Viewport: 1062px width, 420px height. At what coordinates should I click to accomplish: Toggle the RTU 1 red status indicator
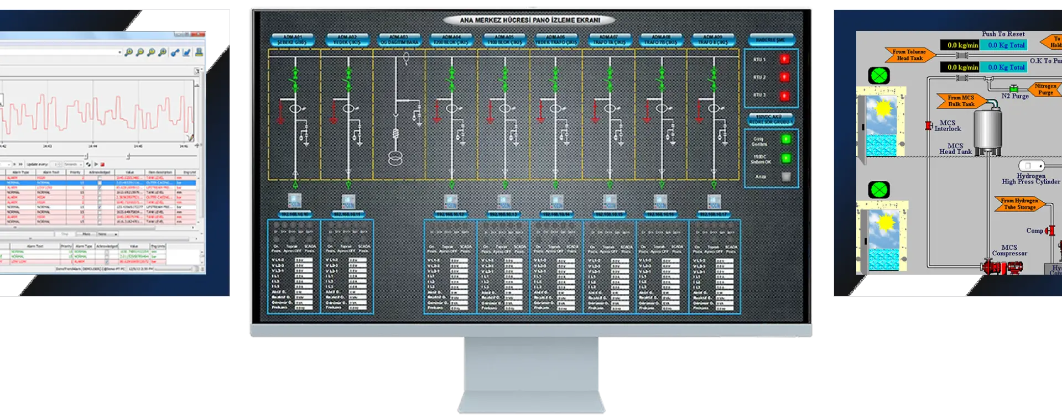tap(784, 59)
